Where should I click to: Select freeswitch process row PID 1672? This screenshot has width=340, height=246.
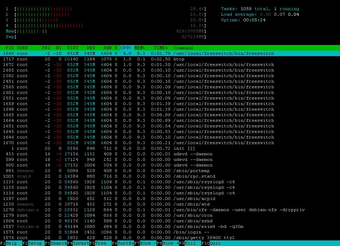[170, 65]
